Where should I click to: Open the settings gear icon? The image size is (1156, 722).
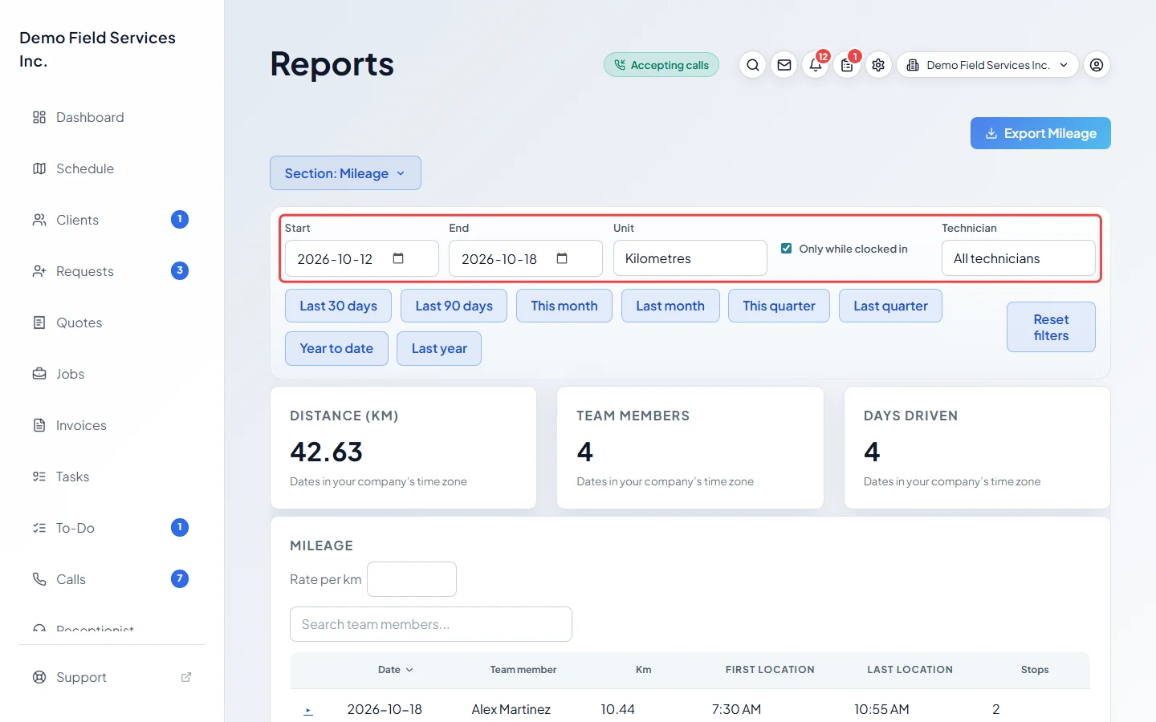click(x=878, y=65)
